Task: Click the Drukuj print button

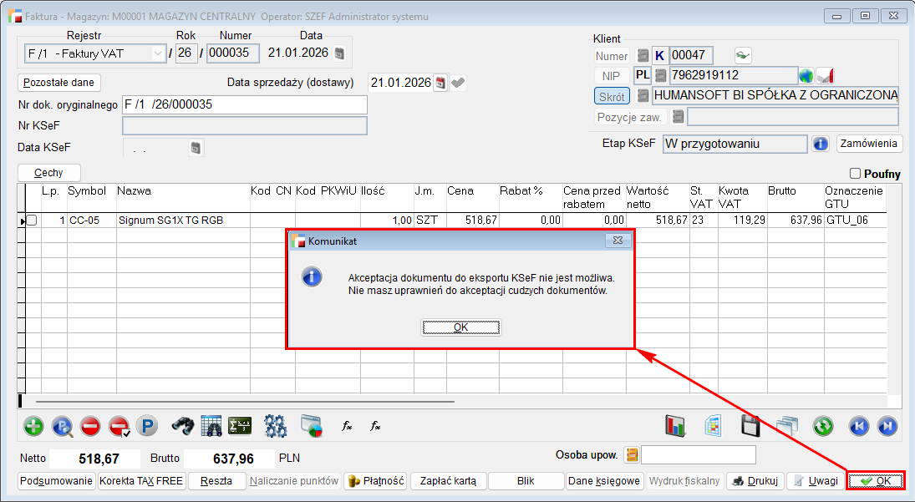Action: coord(755,481)
